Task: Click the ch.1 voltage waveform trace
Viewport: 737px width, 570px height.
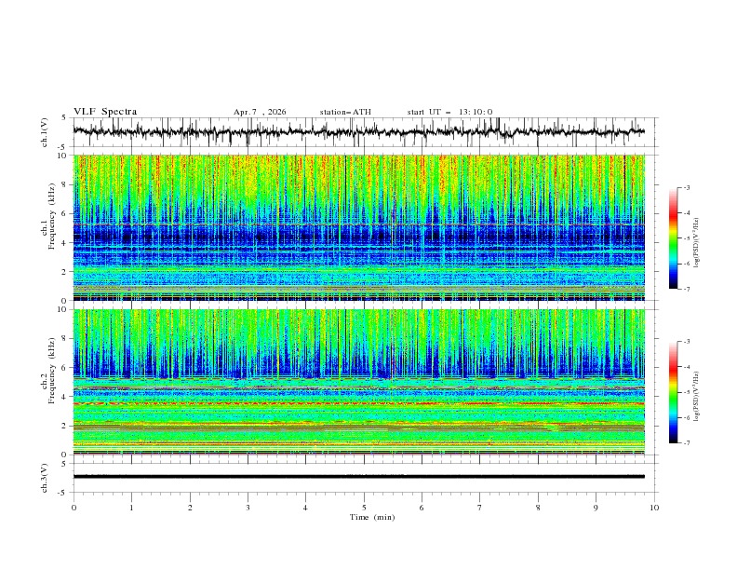Action: coord(358,132)
